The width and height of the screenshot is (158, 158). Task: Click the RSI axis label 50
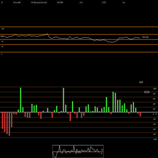tap(2, 41)
